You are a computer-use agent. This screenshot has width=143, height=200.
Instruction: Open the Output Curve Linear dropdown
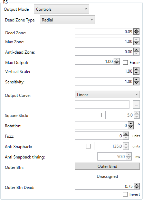[x=107, y=94]
